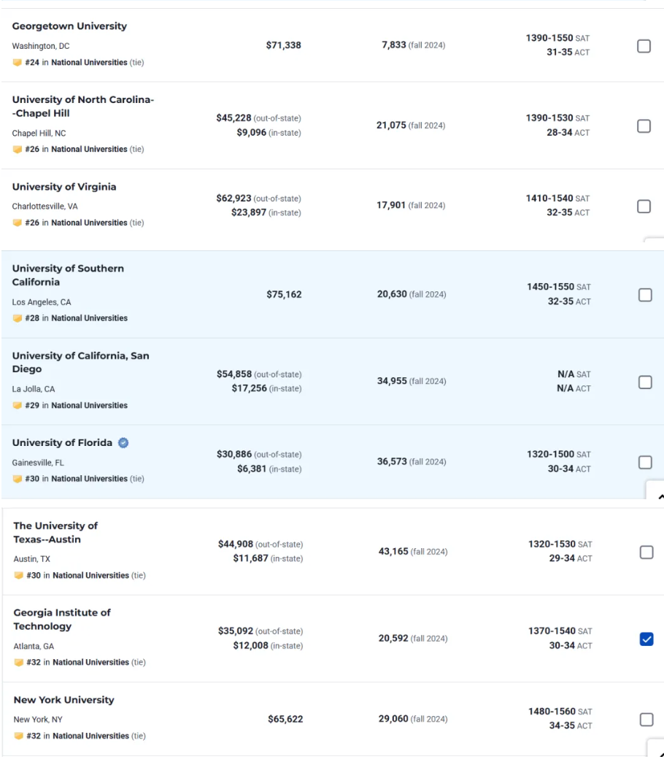Check the Georgetown University compare checkbox

644,46
